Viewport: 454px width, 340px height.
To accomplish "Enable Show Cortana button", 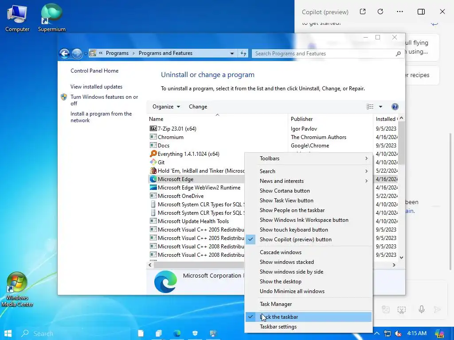I will pos(309,191).
